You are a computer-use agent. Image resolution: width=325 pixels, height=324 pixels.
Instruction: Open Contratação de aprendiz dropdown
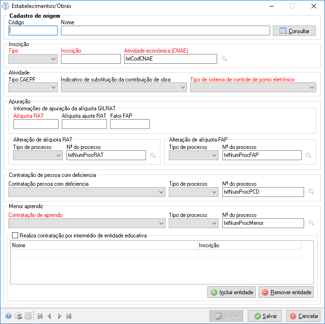point(87,223)
